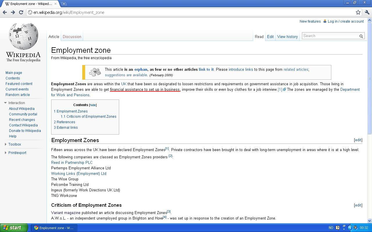Expand the Print/export sidebar section

pos(6,153)
